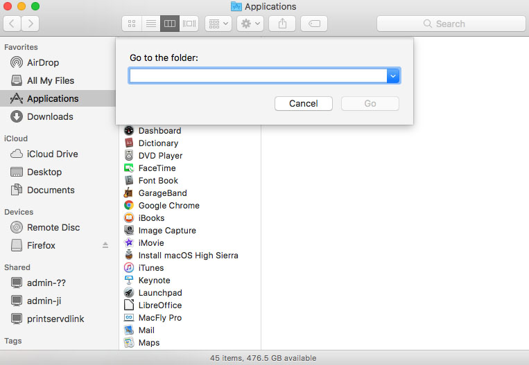The image size is (529, 365).
Task: Open iCloud Drive in sidebar
Action: tap(53, 154)
